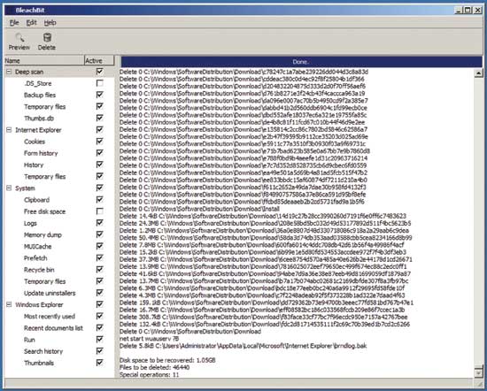Viewport: 487px width, 391px height.
Task: Select Temporary files under System
Action: (x=45, y=281)
